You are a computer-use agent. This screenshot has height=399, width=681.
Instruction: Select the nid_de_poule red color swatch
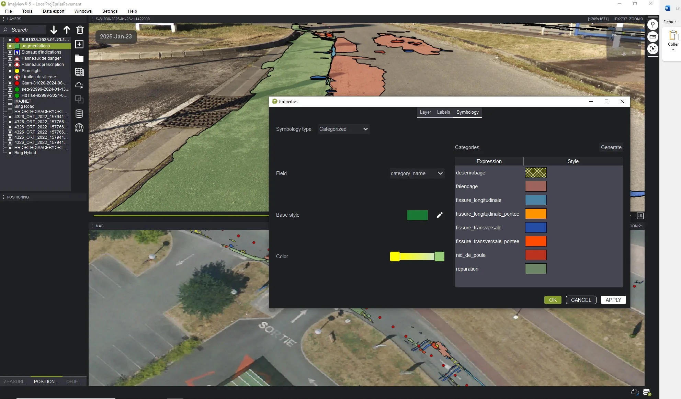click(536, 255)
